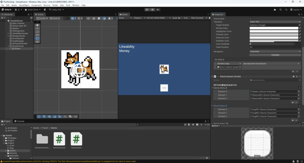Open the cloud services icon

pos(275,9)
